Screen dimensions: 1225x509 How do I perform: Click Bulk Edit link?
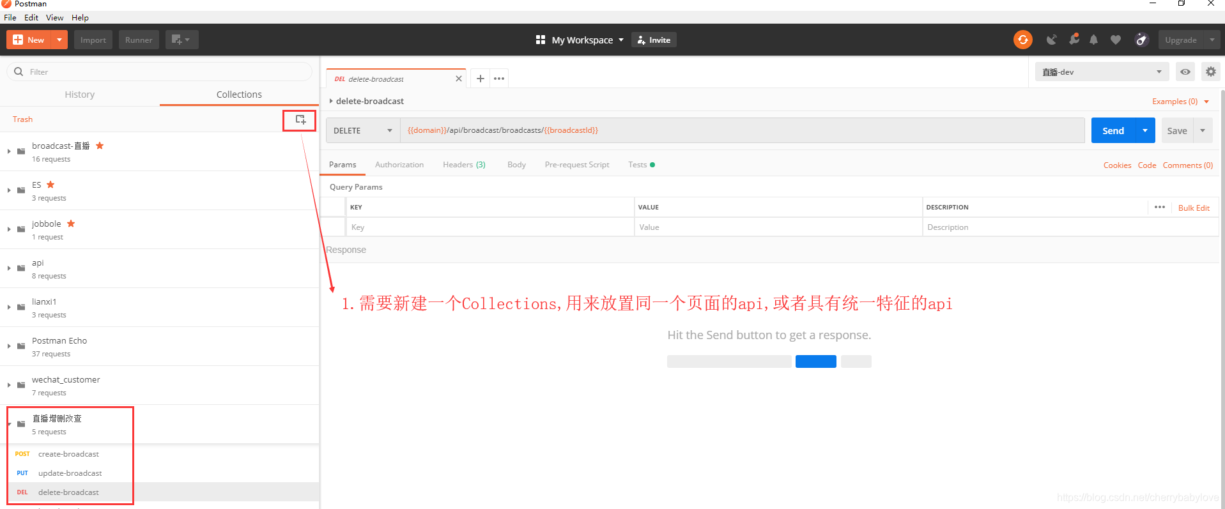tap(1194, 208)
